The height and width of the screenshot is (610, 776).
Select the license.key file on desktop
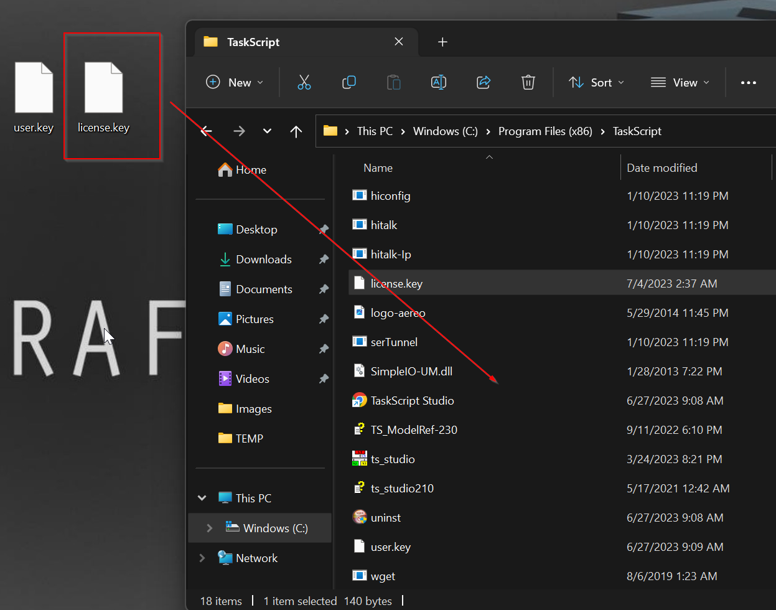tap(103, 98)
